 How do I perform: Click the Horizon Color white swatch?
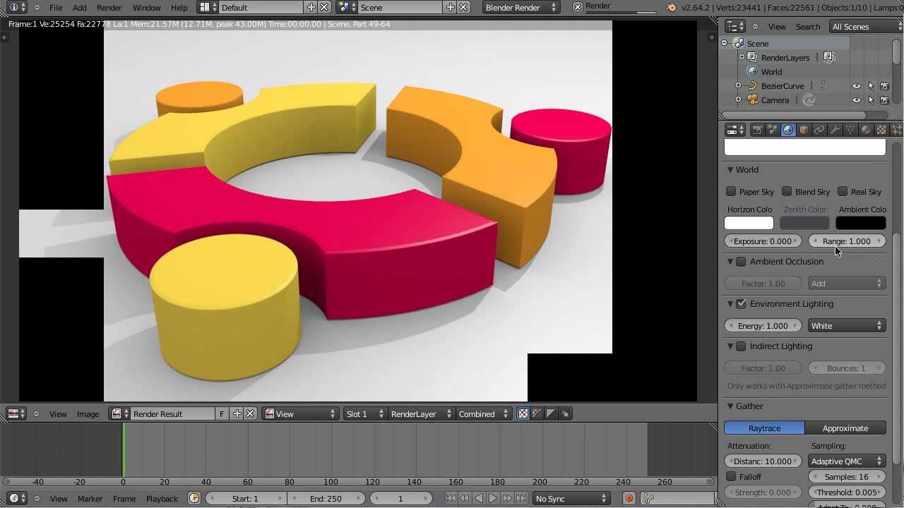pos(749,223)
